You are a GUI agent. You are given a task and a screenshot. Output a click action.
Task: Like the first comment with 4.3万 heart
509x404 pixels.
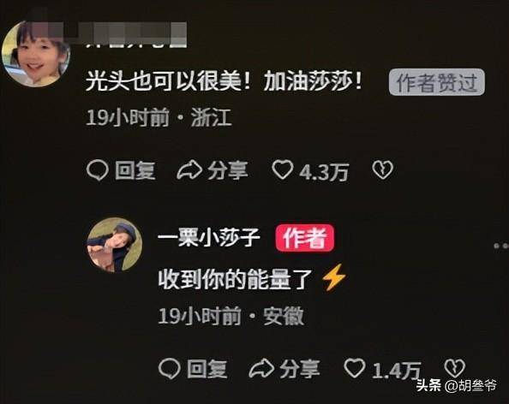pos(283,169)
